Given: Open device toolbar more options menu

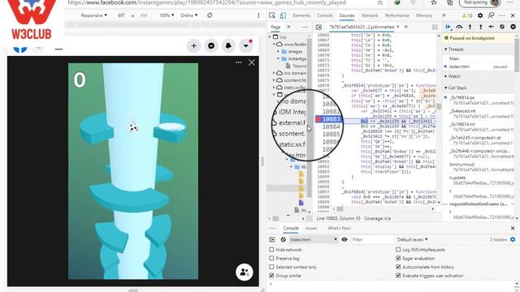Looking at the screenshot, I should [258, 15].
